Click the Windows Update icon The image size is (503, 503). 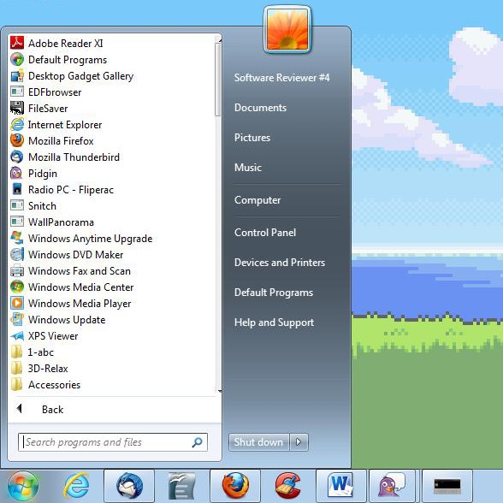click(x=17, y=320)
